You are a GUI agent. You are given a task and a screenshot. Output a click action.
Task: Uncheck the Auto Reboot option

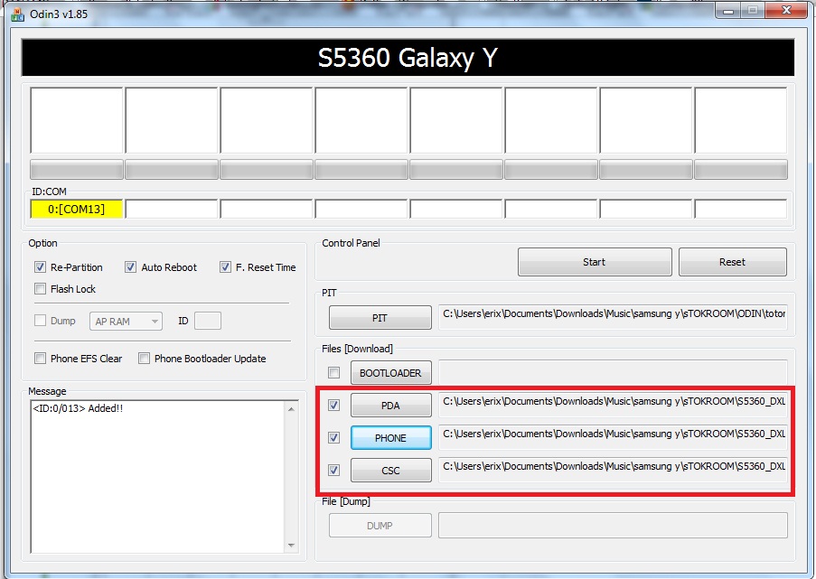coord(131,267)
